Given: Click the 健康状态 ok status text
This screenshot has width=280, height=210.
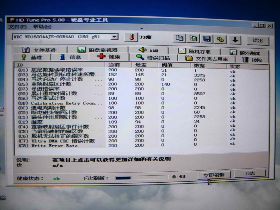Looking at the screenshot, I should click(57, 178).
